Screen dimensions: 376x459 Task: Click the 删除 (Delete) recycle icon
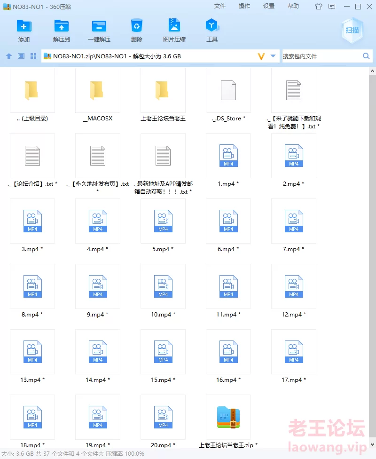click(137, 25)
